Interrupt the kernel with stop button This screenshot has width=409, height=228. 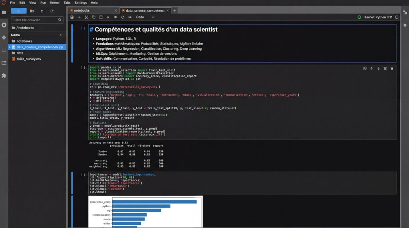tap(115, 17)
